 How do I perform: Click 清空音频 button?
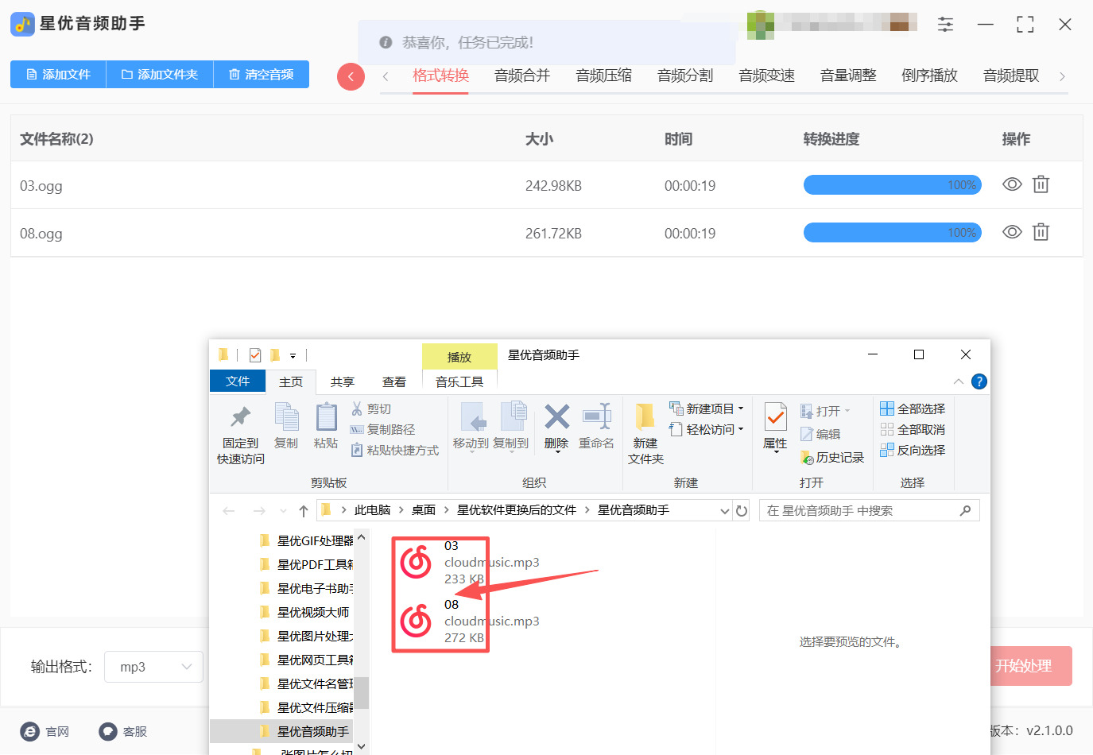(x=262, y=74)
